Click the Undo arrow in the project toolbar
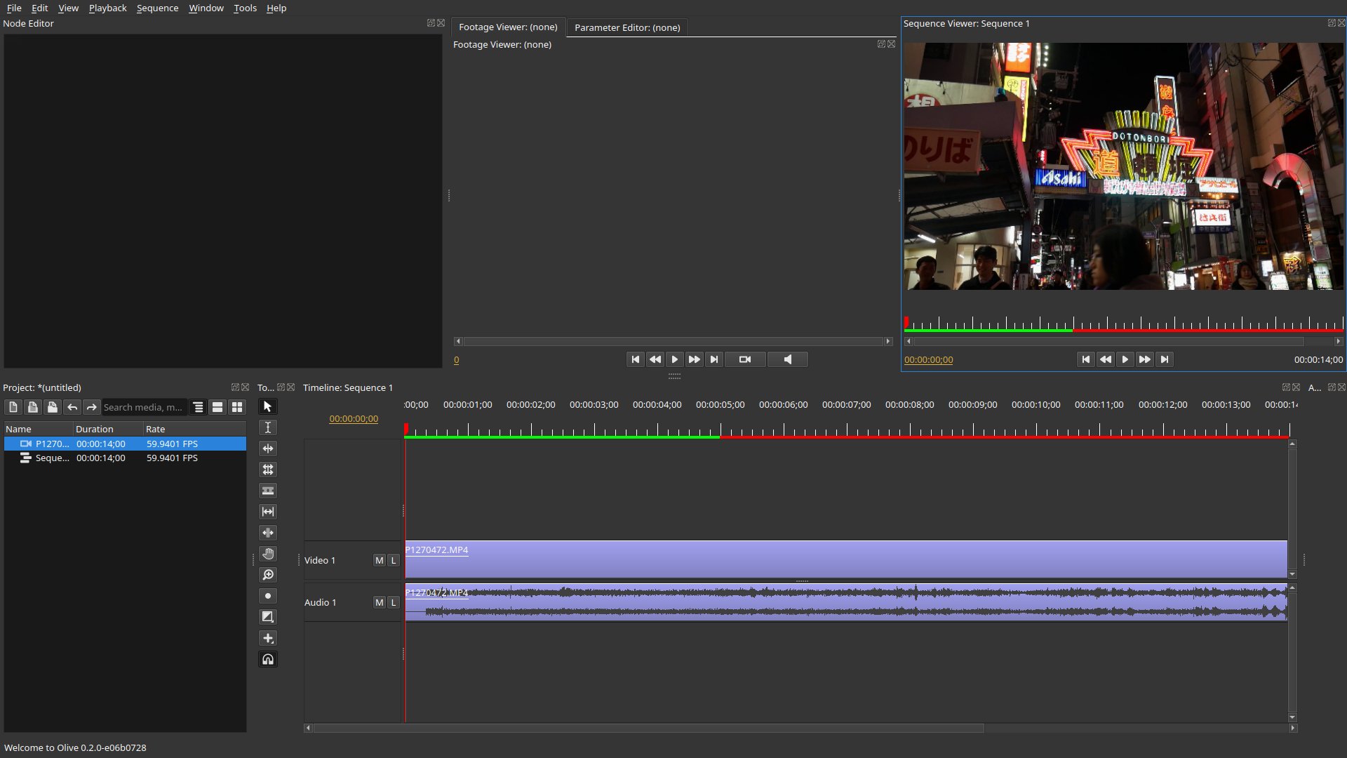1347x758 pixels. coord(72,406)
